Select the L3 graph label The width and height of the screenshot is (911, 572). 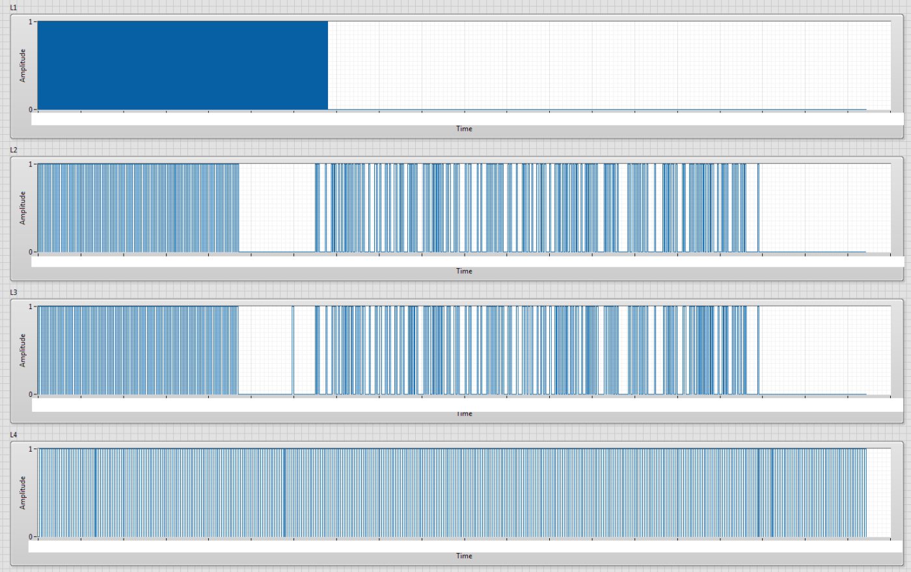click(x=14, y=292)
